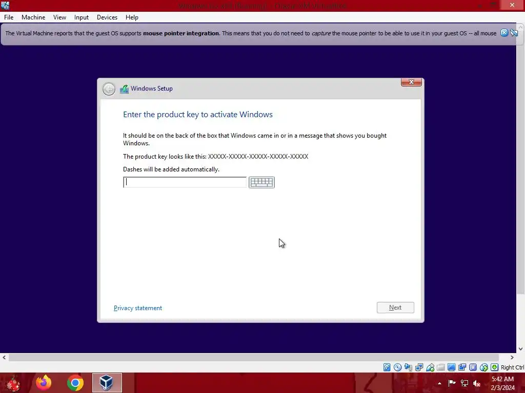The height and width of the screenshot is (393, 525).
Task: Open the File menu
Action: [x=9, y=17]
